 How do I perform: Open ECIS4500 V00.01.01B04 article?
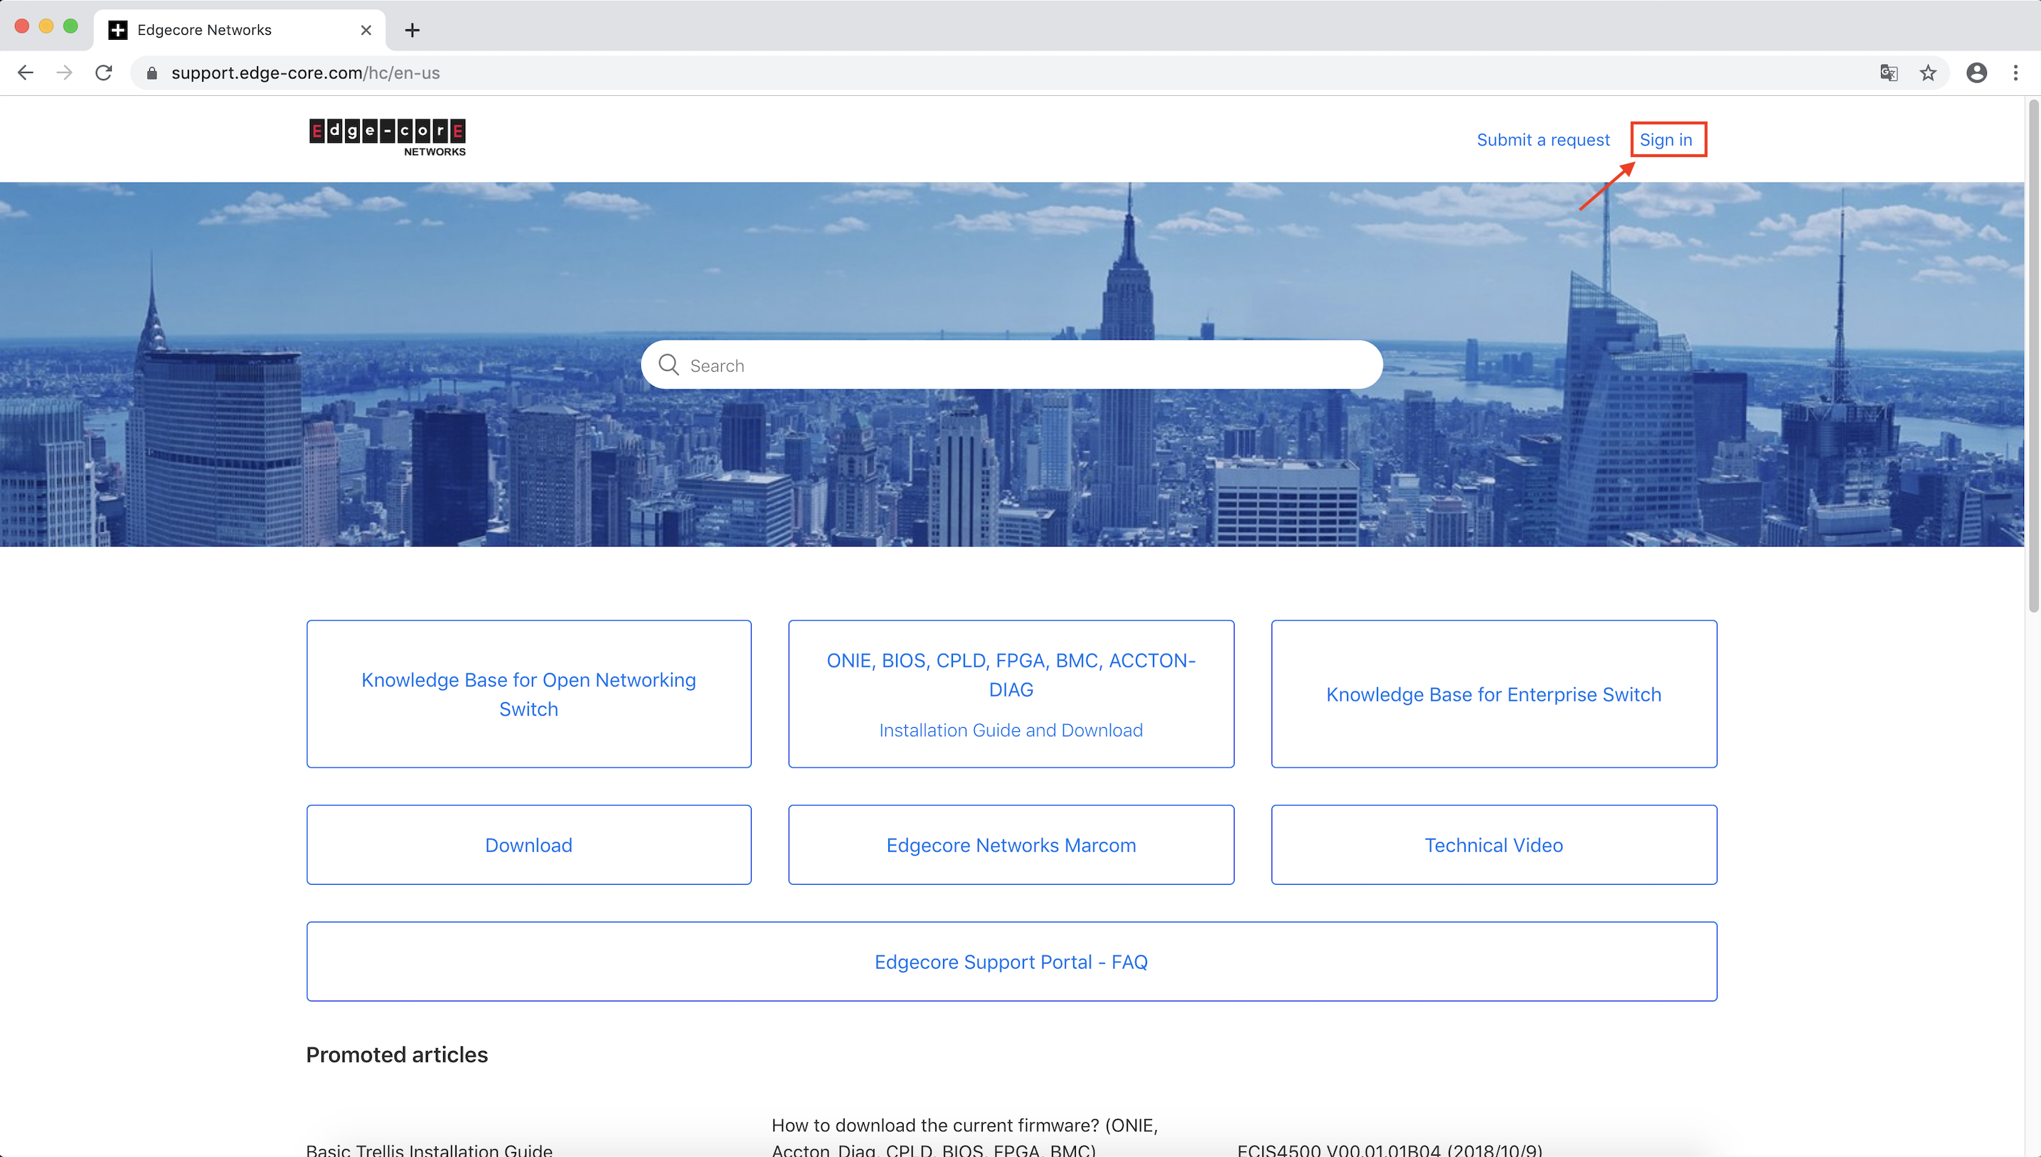pyautogui.click(x=1390, y=1149)
